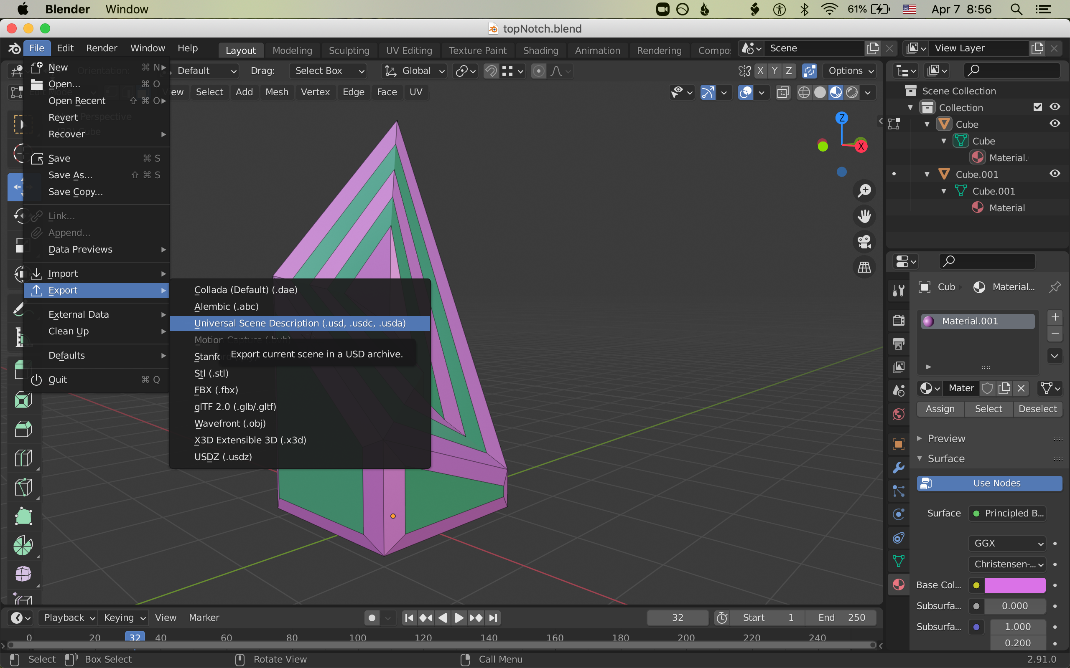Image resolution: width=1070 pixels, height=668 pixels.
Task: Open the Particles properties icon
Action: pos(899,491)
